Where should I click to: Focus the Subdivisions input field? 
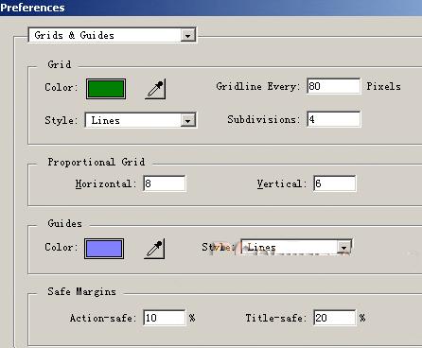pos(334,119)
